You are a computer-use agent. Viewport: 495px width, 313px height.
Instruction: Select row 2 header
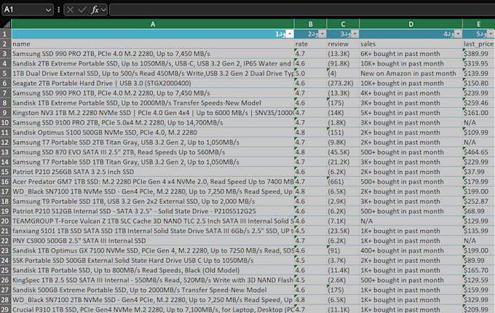[5, 44]
